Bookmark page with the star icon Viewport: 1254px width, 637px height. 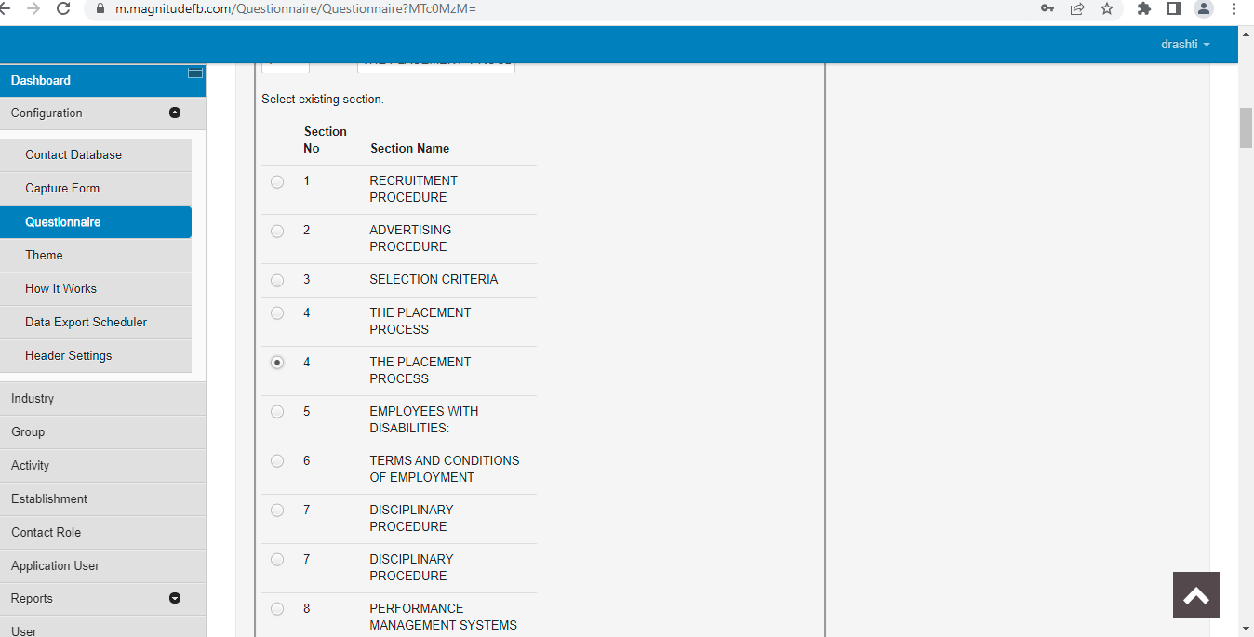pyautogui.click(x=1106, y=8)
